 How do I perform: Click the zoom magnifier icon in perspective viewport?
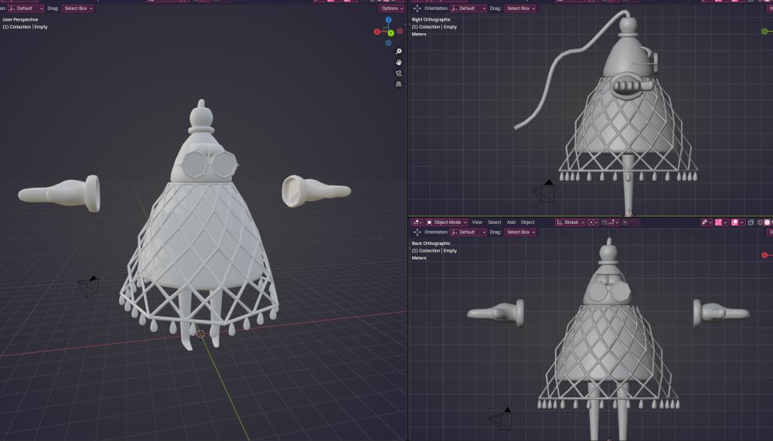[x=399, y=51]
